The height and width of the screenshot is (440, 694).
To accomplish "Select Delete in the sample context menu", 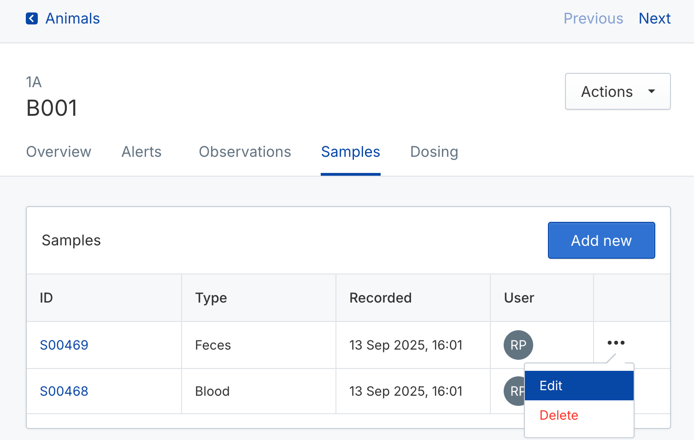I will (559, 415).
